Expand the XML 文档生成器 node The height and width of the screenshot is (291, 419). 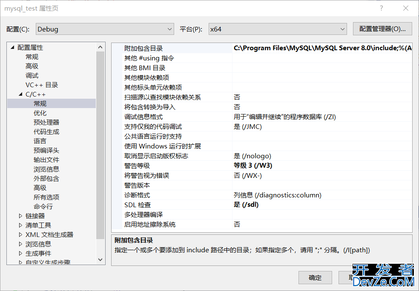[20, 235]
